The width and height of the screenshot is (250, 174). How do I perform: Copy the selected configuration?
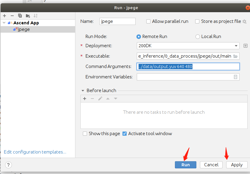pyautogui.click(x=20, y=16)
